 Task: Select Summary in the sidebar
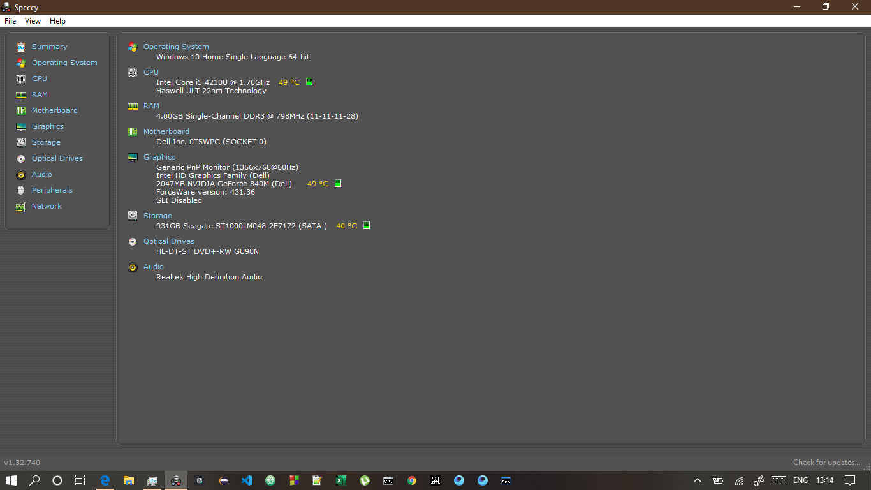(49, 47)
